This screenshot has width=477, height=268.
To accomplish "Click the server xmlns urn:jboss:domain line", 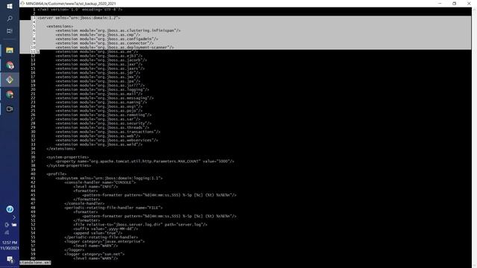I will (x=79, y=18).
